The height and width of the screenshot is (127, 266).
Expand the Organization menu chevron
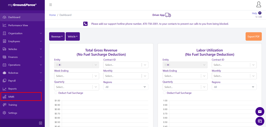coord(41,33)
